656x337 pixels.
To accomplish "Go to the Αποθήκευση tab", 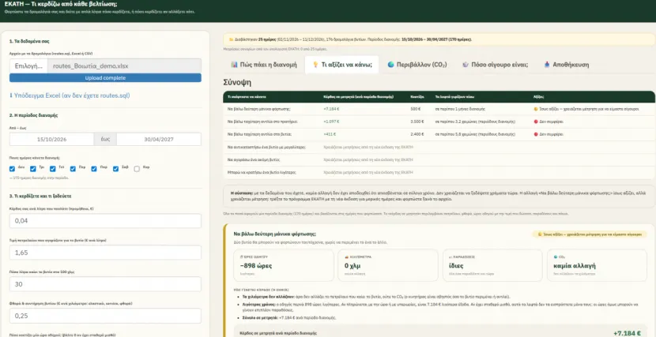I will [x=567, y=65].
